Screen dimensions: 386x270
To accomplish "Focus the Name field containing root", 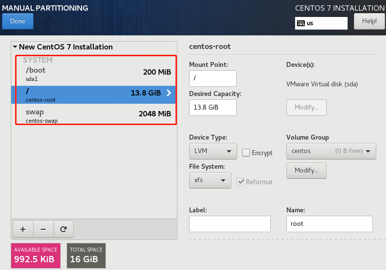I will pyautogui.click(x=330, y=224).
